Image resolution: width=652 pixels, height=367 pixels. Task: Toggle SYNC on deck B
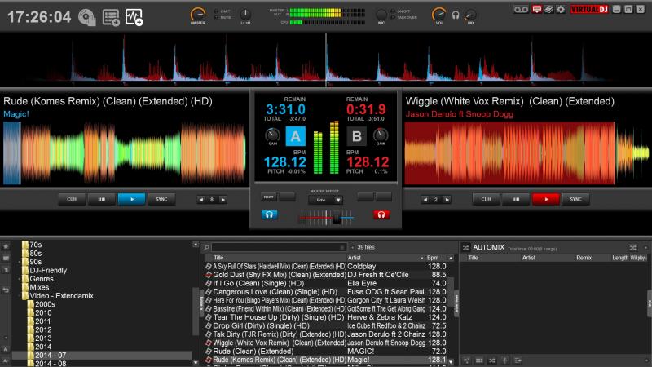pos(575,199)
